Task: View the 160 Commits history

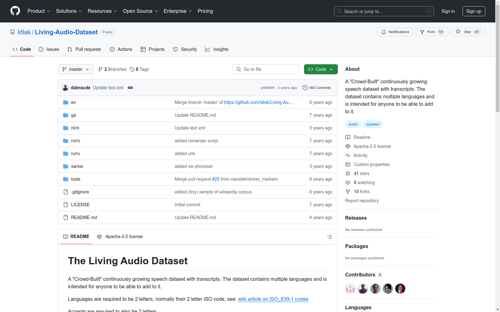Action: coord(317,88)
